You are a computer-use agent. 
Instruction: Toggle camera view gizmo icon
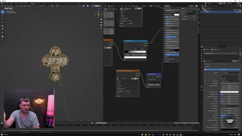coord(101,25)
